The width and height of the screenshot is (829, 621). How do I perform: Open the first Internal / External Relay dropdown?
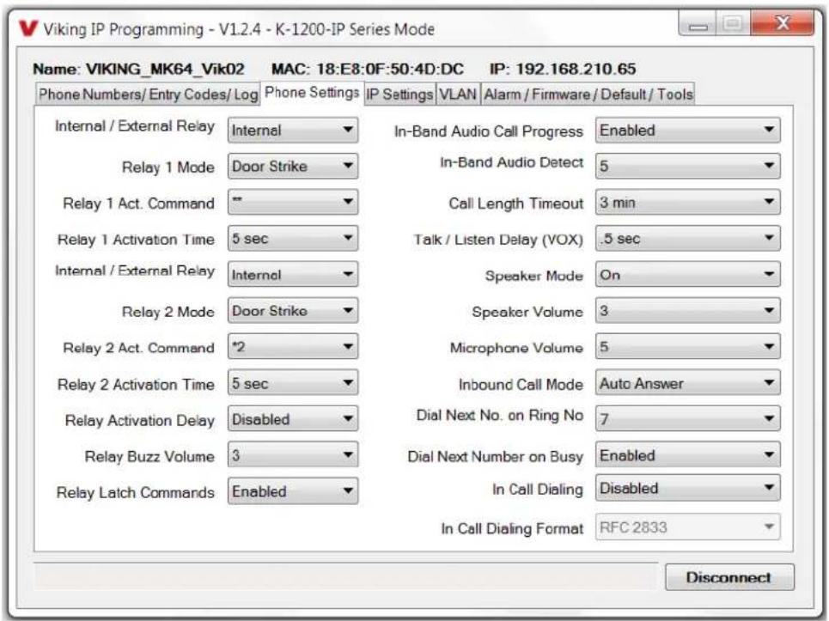click(293, 131)
